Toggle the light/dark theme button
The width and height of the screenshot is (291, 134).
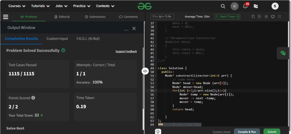[x=234, y=6]
